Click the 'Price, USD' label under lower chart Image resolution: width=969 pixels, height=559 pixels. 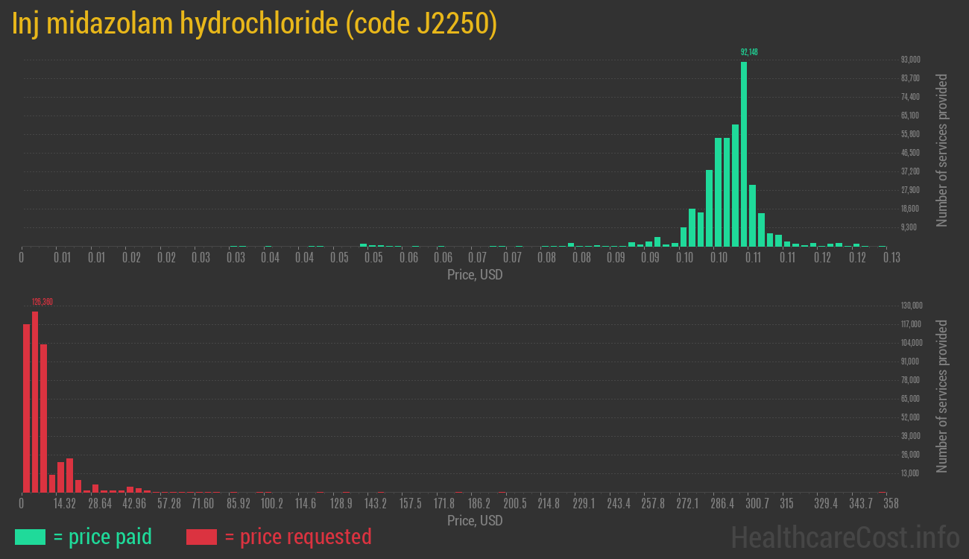click(x=475, y=520)
